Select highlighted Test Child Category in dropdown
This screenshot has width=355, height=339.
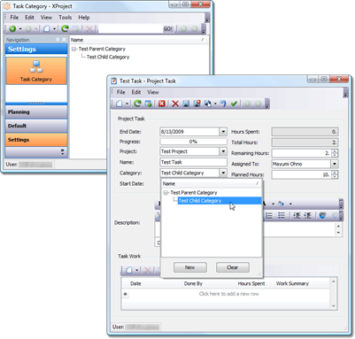click(x=219, y=201)
